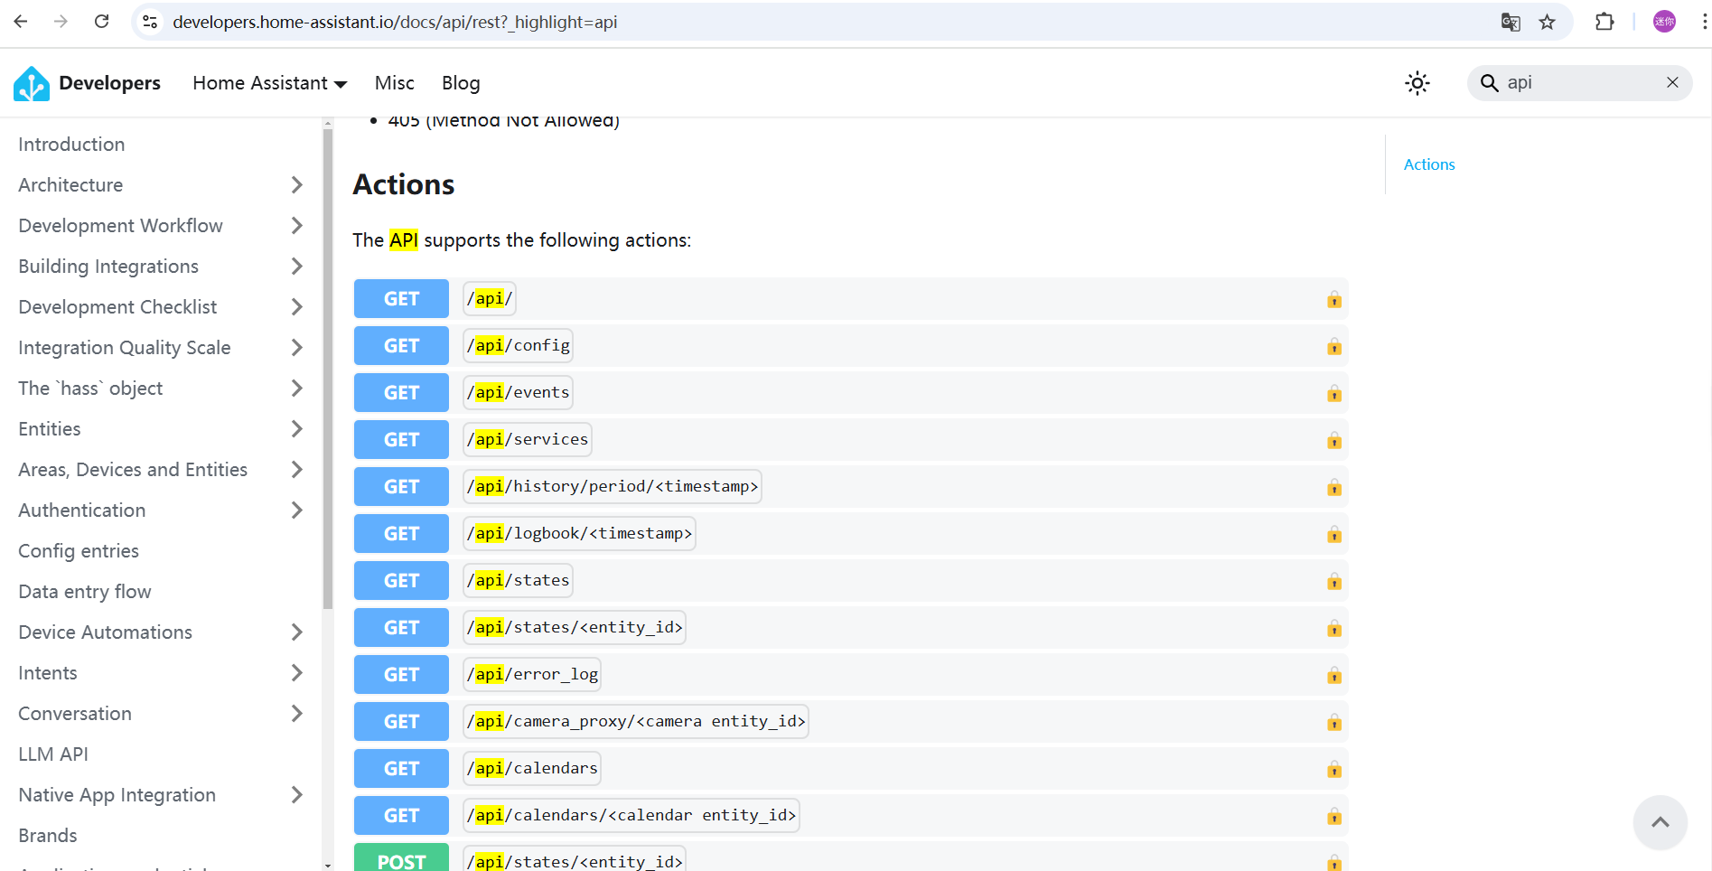Click the lock icon on /api/history/period row
This screenshot has width=1712, height=871.
(x=1333, y=488)
